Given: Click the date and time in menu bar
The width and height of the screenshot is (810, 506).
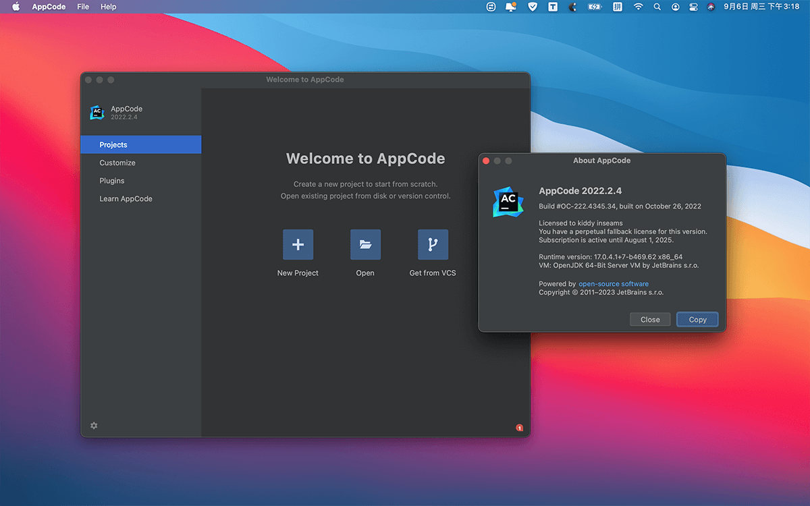Looking at the screenshot, I should pyautogui.click(x=761, y=7).
